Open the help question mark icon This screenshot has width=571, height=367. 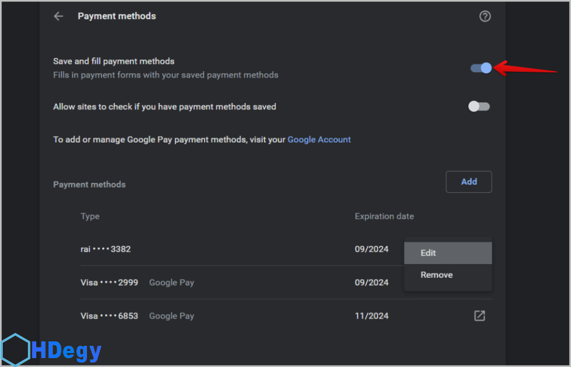click(x=485, y=16)
